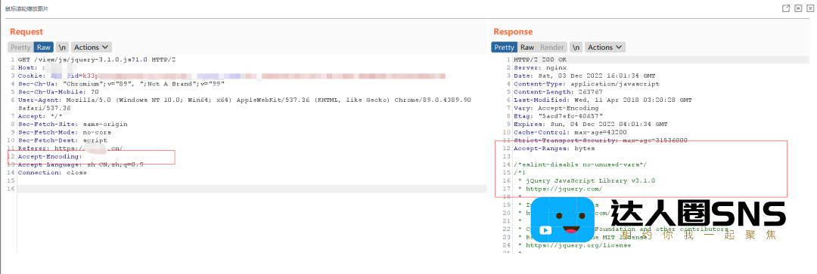817x274 pixels.
Task: Click the Cookie header line
Action: click(232, 76)
